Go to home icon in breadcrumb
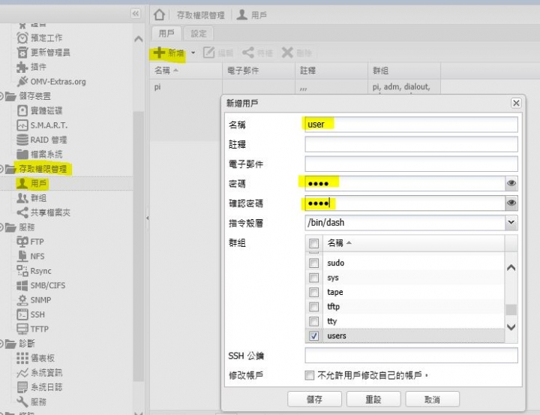Screen dimensions: 540x415 pos(159,15)
